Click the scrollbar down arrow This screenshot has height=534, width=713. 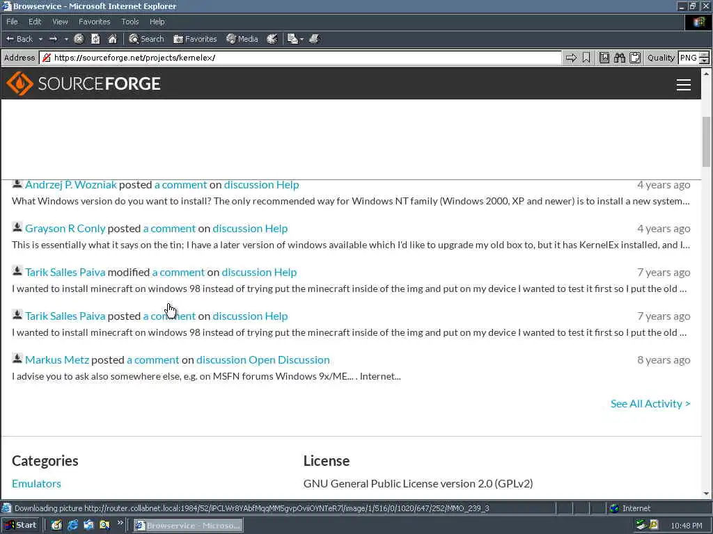(x=706, y=494)
